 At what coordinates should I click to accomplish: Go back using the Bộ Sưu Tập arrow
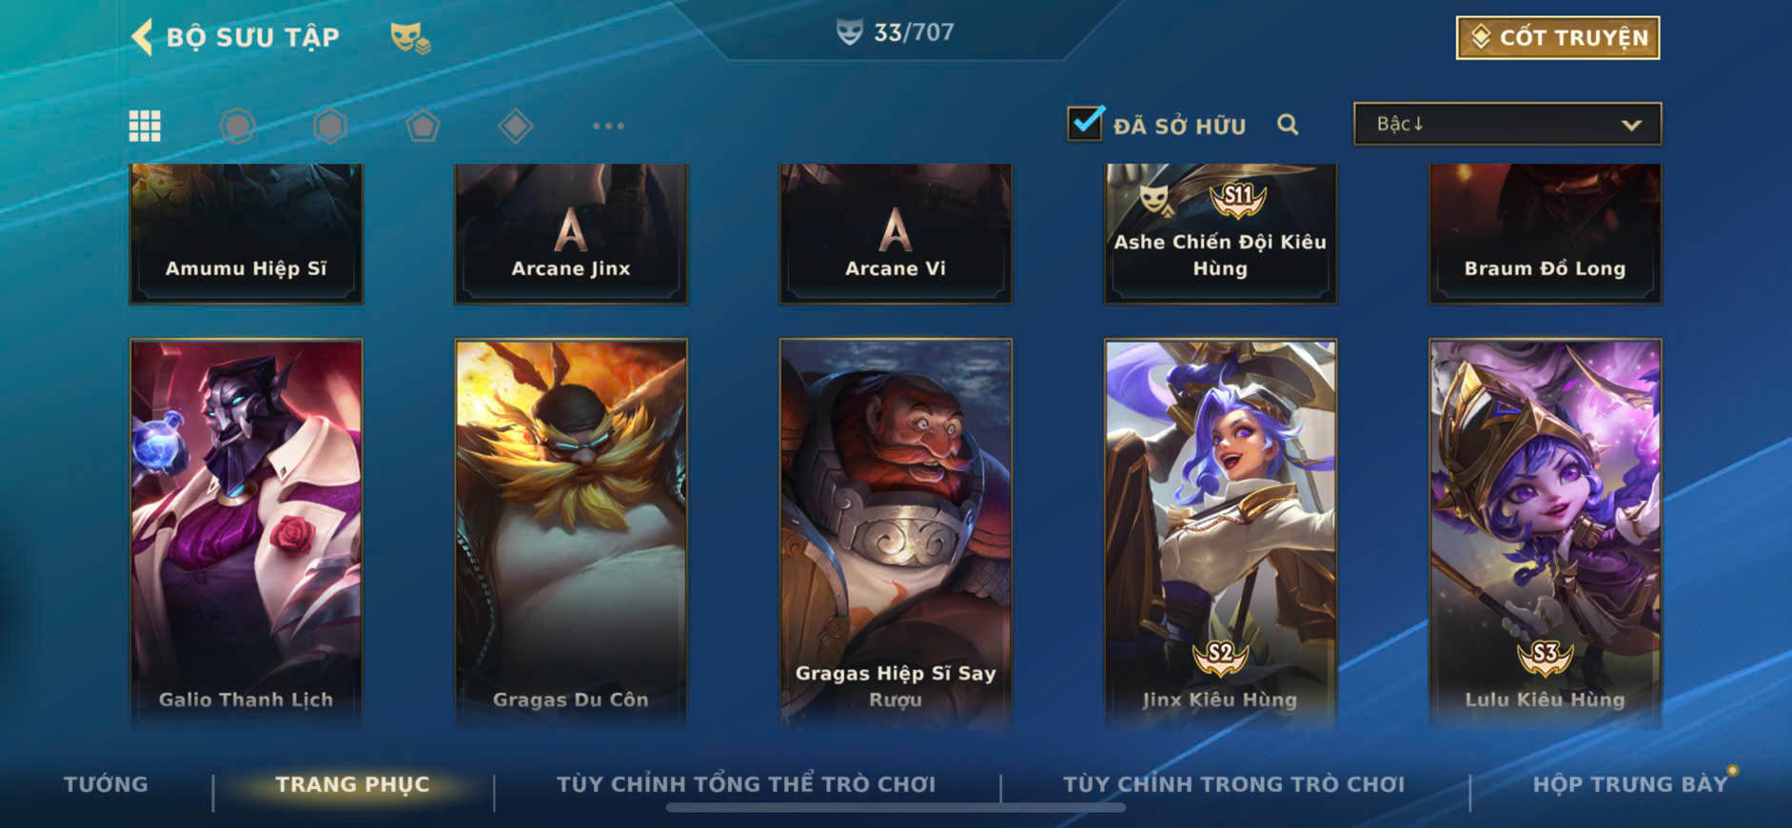pos(143,37)
